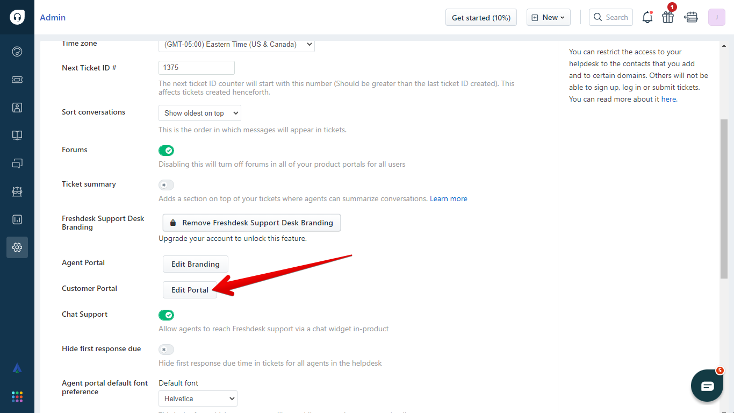Viewport: 734px width, 413px height.
Task: Click the calendar icon in the top bar
Action: (x=691, y=17)
